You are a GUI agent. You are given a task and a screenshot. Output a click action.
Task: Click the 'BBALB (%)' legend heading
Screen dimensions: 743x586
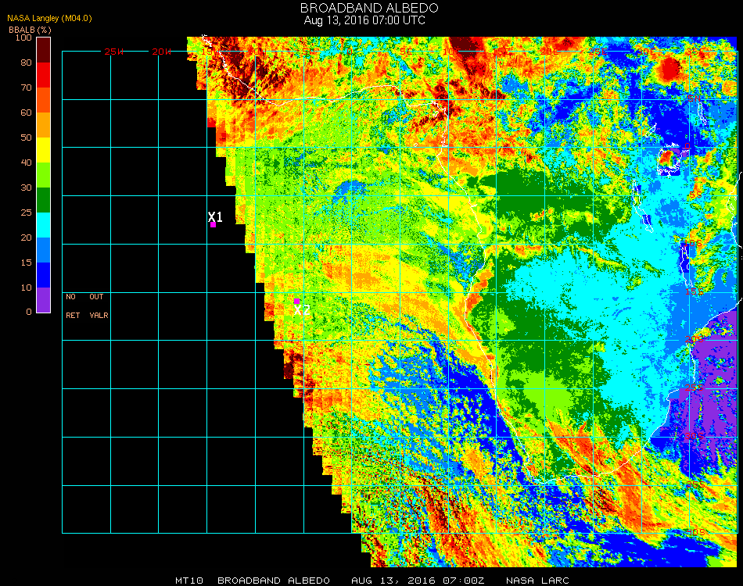point(30,30)
